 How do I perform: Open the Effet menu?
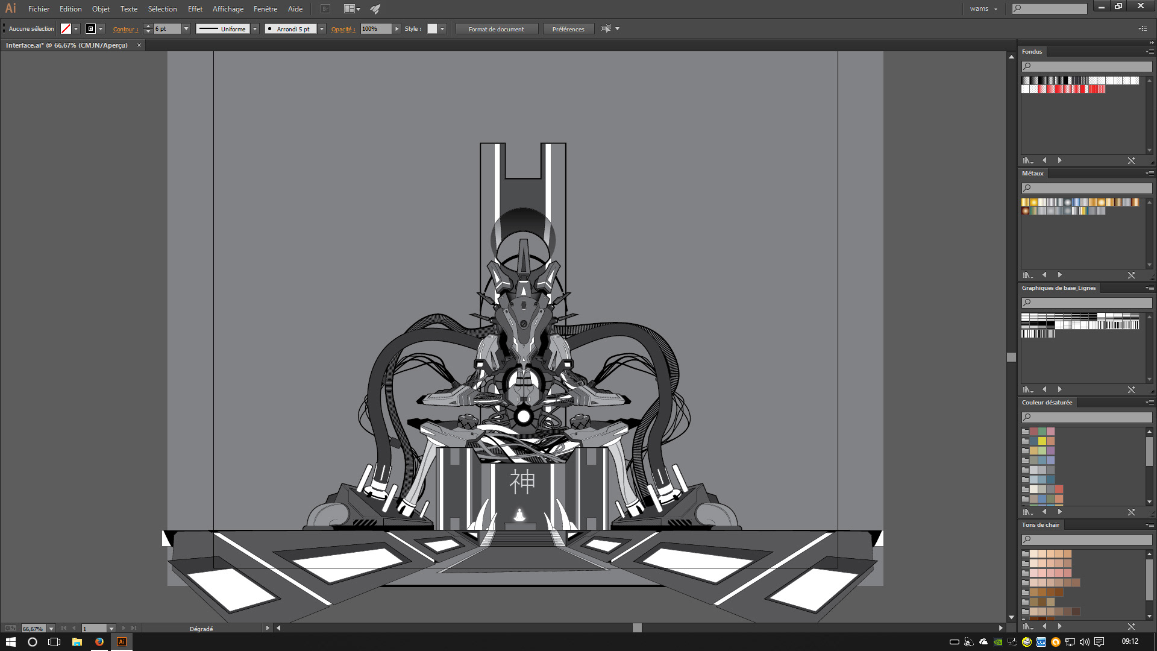point(195,9)
